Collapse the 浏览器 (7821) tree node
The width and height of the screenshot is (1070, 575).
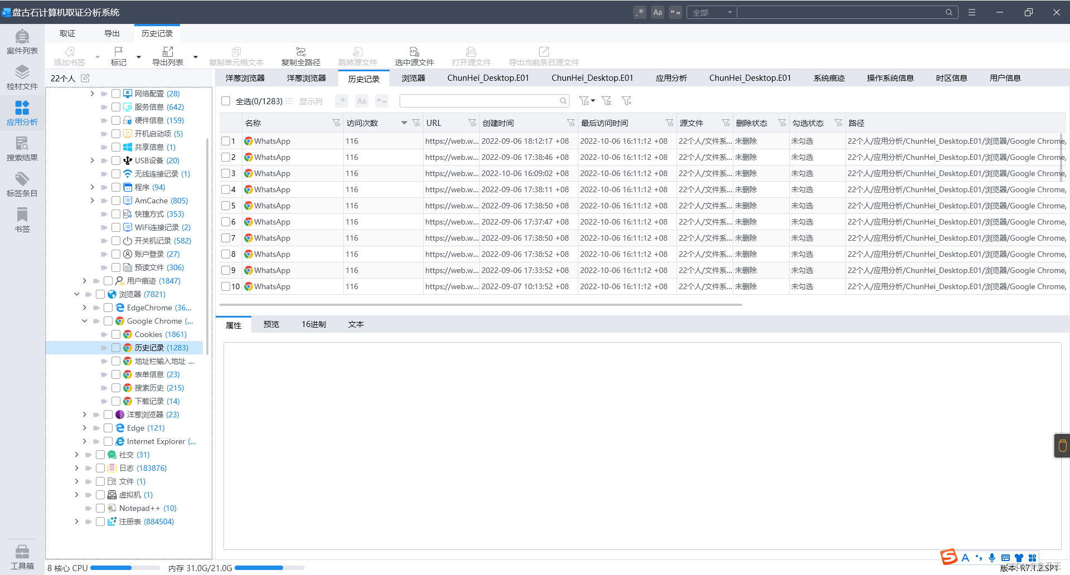[x=77, y=294]
